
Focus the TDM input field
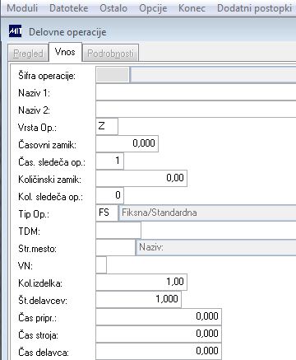(x=118, y=230)
